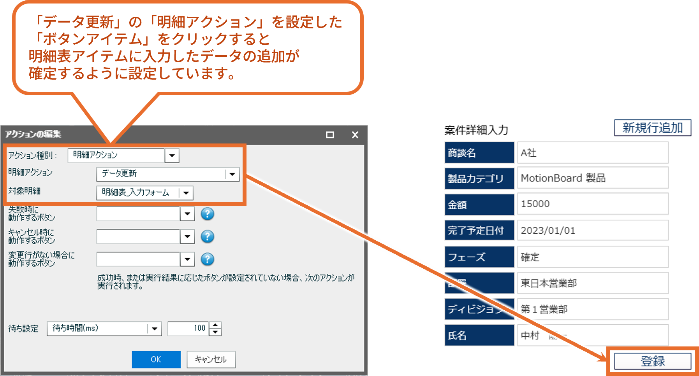Screen dimensions: 699x376
Task: Expand the 失敗時に動作するボタン dropdown
Action: click(187, 214)
